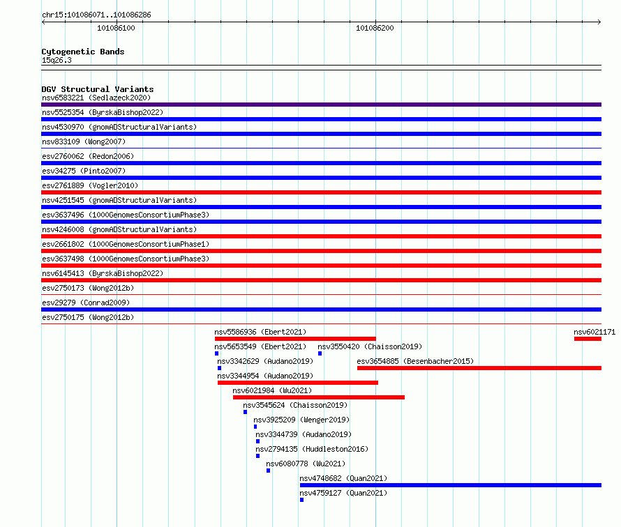621x527 pixels.
Task: Click the blue nsv3545624 marker square
Action: pyautogui.click(x=245, y=412)
